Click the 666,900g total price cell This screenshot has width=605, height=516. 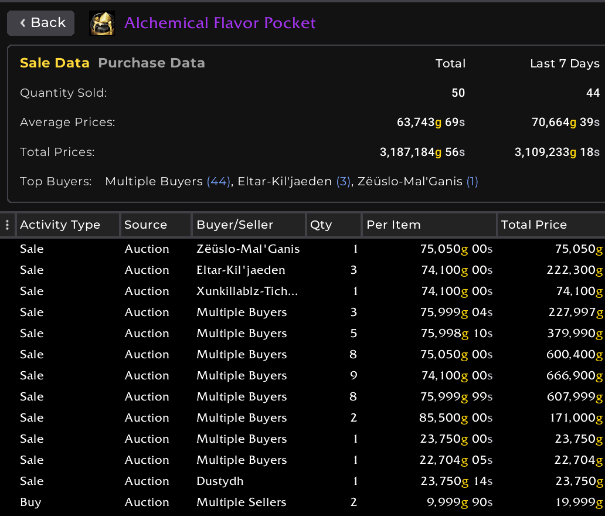point(575,375)
